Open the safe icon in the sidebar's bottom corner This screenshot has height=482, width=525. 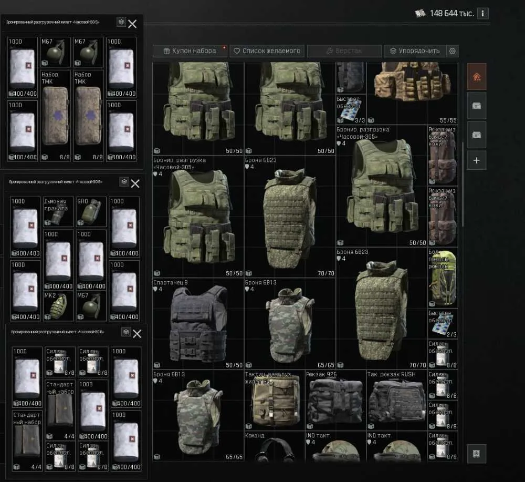[x=476, y=454]
